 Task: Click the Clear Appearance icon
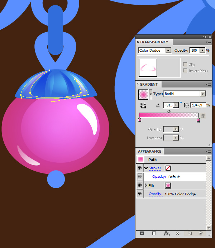coord(177,233)
